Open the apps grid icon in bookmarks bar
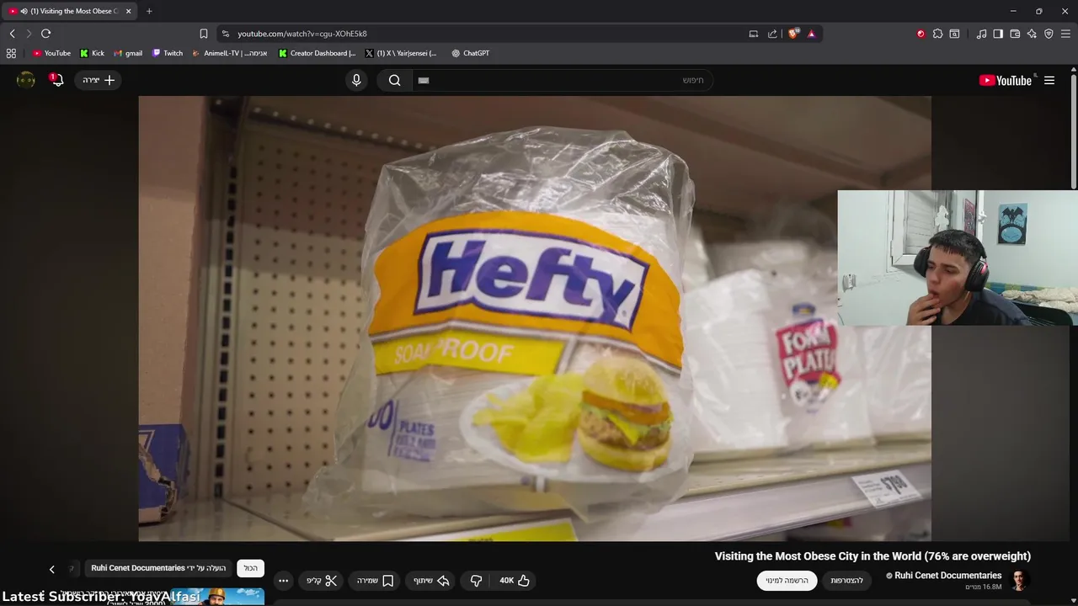Image resolution: width=1078 pixels, height=606 pixels. click(x=11, y=53)
